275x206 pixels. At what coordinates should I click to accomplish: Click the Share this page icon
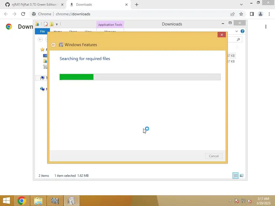[233, 14]
